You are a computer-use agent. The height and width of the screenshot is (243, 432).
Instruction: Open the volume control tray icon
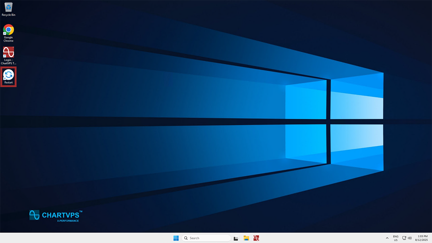410,238
